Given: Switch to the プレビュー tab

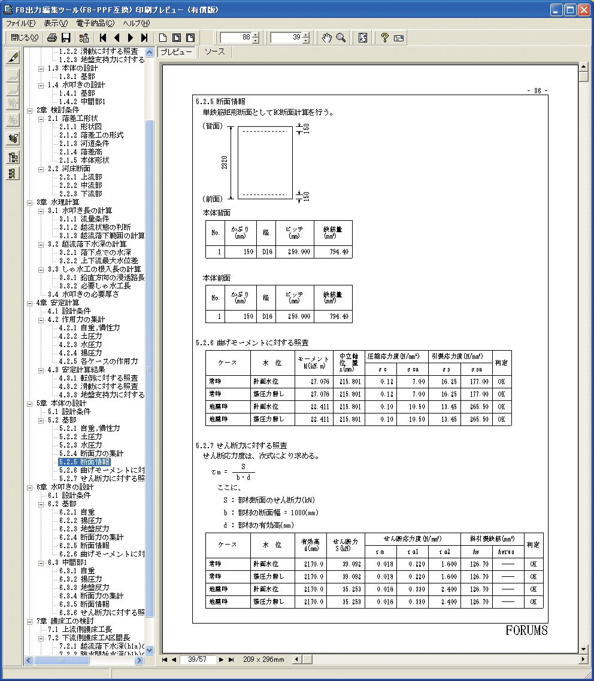Looking at the screenshot, I should (x=176, y=52).
